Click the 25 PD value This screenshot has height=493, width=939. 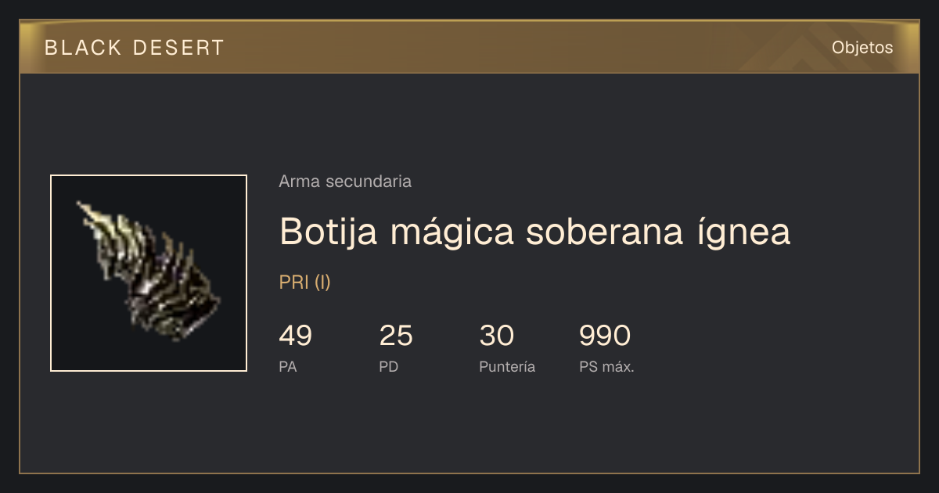[x=396, y=336]
